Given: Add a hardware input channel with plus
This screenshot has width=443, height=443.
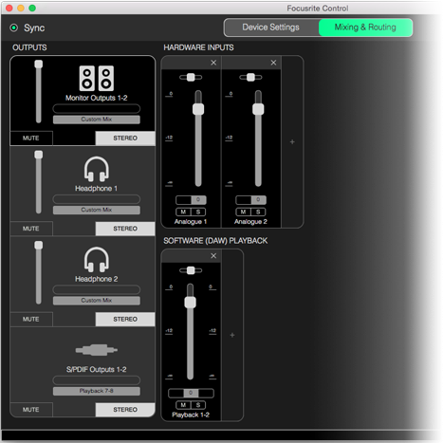Looking at the screenshot, I should coord(292,141).
